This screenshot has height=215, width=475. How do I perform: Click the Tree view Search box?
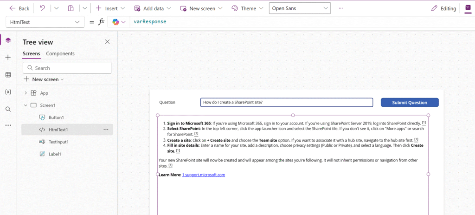67,68
